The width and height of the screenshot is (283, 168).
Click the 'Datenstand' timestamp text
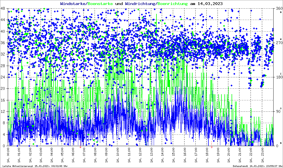[x=258, y=166]
